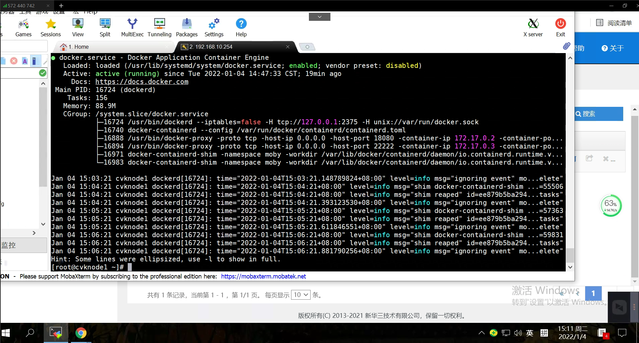Open the Games toolbar icon
The width and height of the screenshot is (639, 343).
click(24, 27)
